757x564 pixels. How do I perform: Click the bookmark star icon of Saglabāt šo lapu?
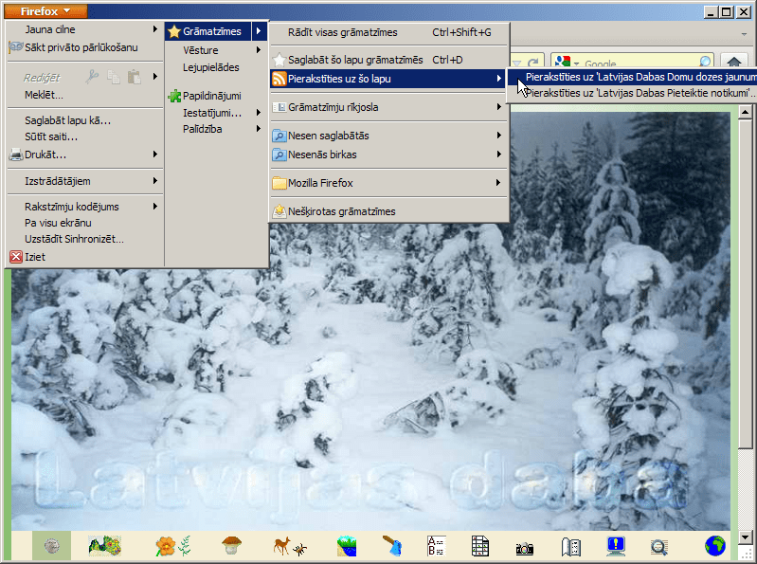(279, 60)
